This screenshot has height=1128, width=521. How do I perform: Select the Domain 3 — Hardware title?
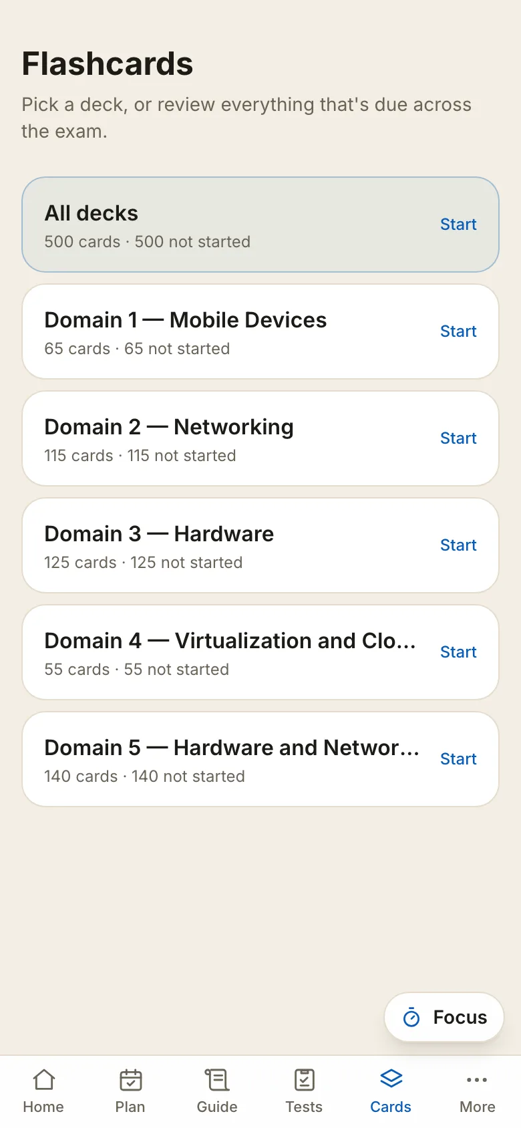(159, 534)
